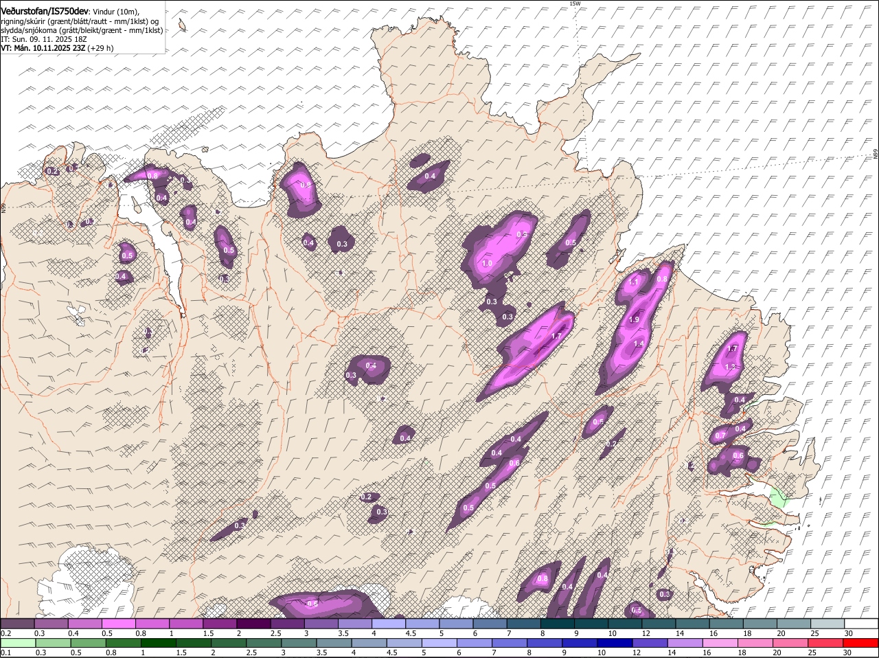879x658 pixels.
Task: Click the lavender swatch labeled 4 in the snow scale
Action: point(389,624)
